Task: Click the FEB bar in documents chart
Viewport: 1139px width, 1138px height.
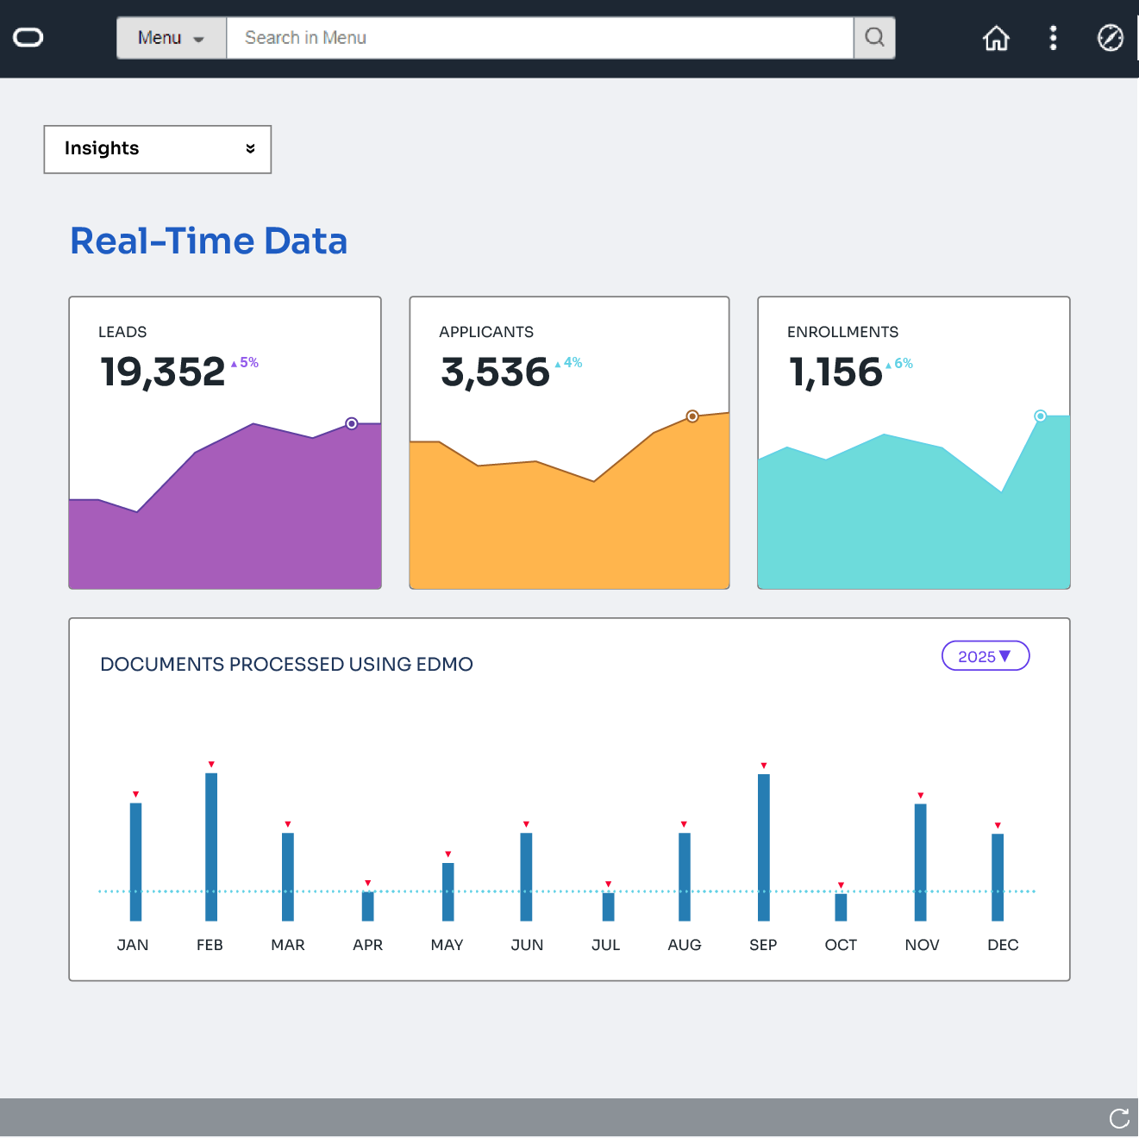Action: click(x=211, y=846)
